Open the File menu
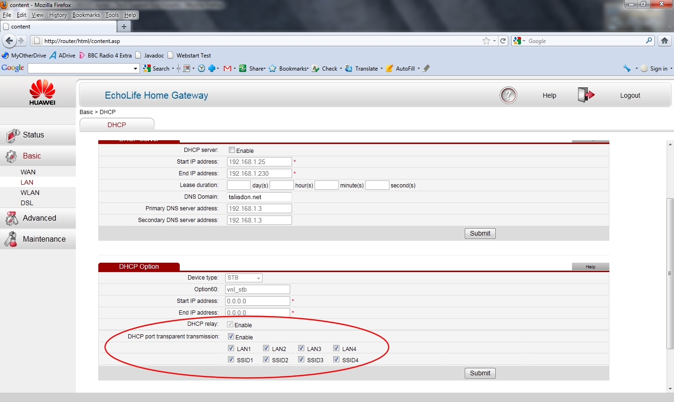Screen dimensions: 674x402 (7, 15)
